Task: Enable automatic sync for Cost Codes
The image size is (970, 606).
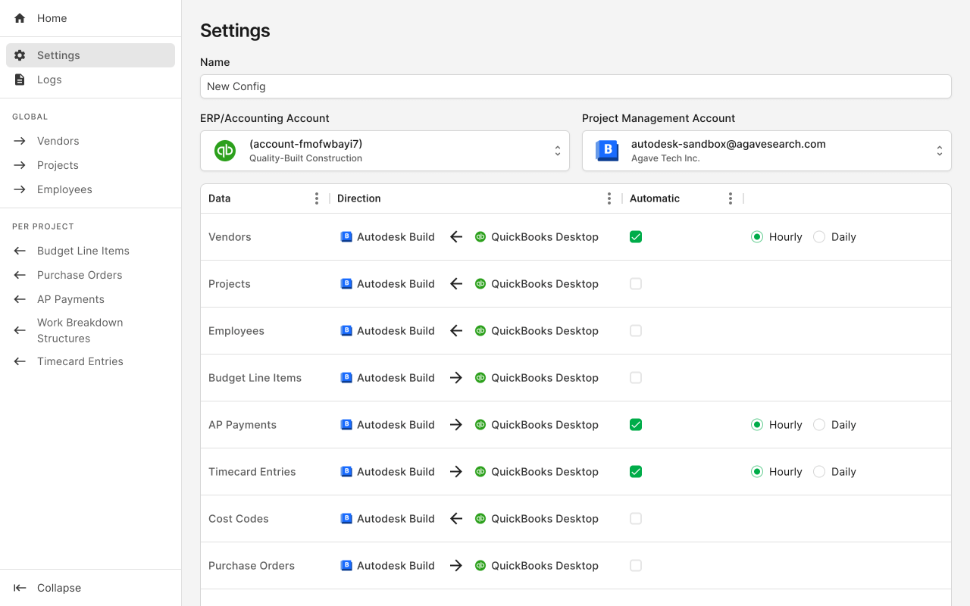Action: click(x=636, y=519)
